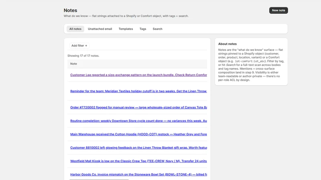Click the New note button

(x=278, y=10)
